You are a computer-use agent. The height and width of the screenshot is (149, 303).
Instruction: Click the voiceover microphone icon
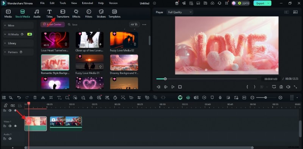pos(220,98)
